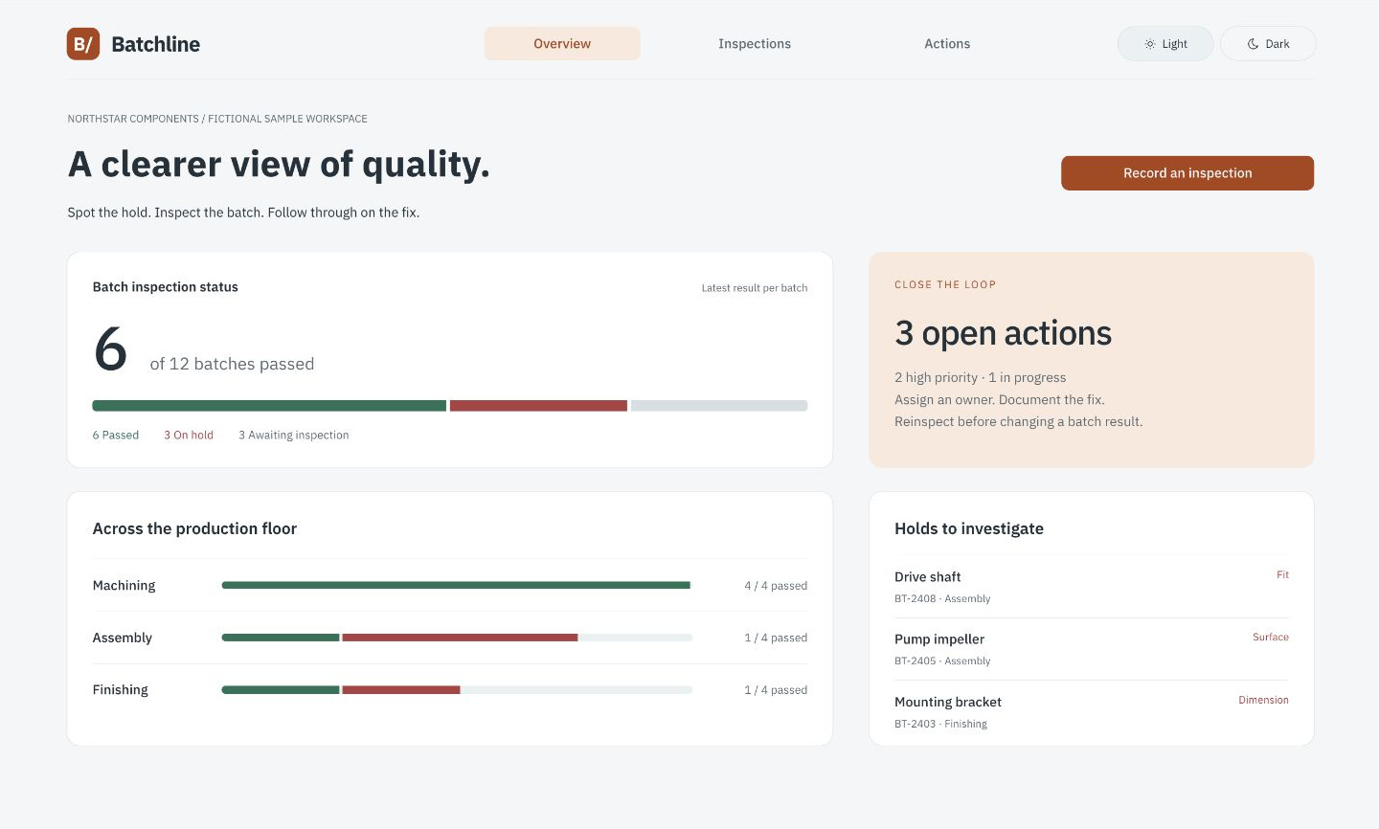Click 'Assign an owner. Document the fix.' text
Screen dimensions: 1379x829
1000,400
